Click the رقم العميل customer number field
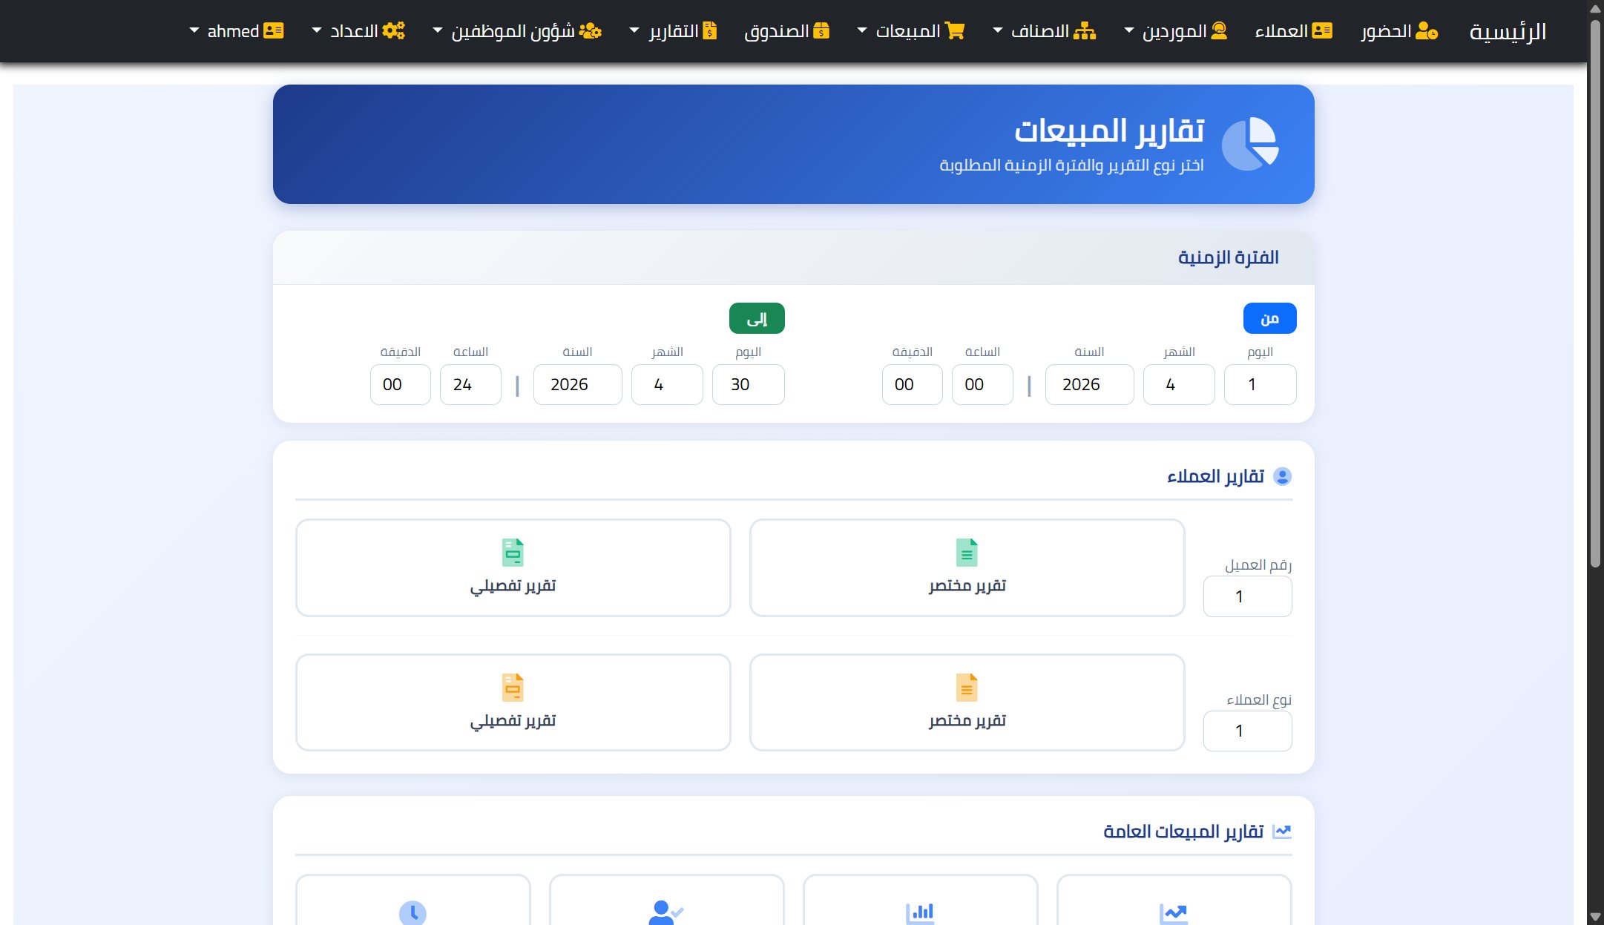Screen dimensions: 1604x925 pos(1247,596)
